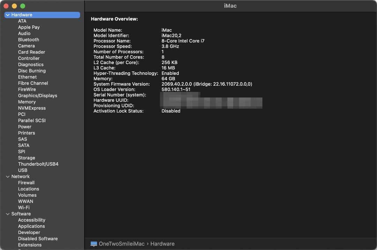The width and height of the screenshot is (377, 250).
Task: Select the Bluetooth category in the sidebar
Action: click(28, 39)
